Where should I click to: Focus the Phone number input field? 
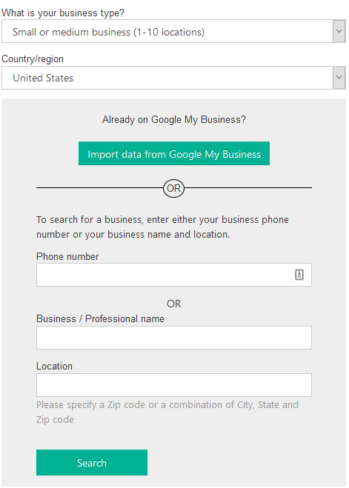[x=174, y=275]
